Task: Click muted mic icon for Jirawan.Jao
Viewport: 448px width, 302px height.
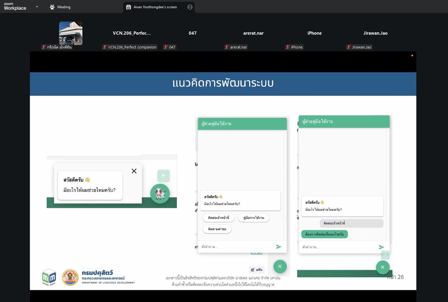Action: point(349,47)
